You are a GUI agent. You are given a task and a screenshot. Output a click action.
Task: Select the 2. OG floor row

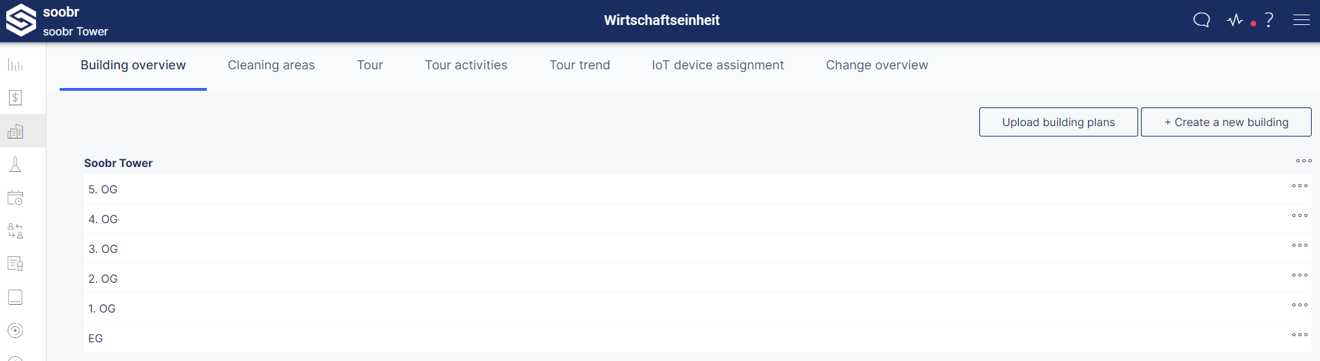pos(697,279)
